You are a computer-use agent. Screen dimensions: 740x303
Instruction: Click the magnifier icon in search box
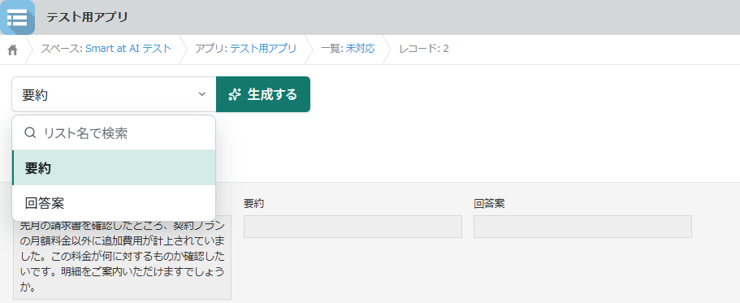(30, 133)
